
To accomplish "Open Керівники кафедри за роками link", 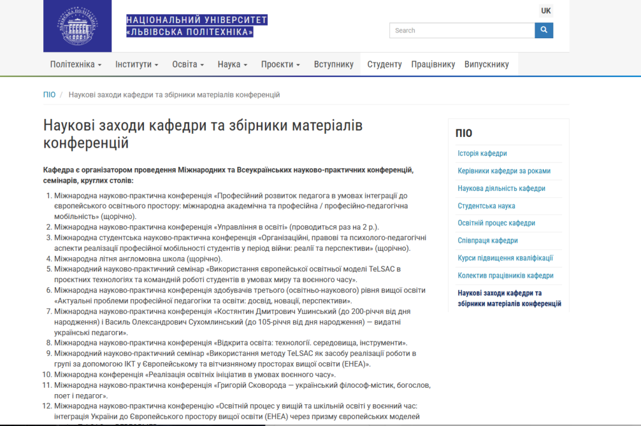I will pyautogui.click(x=504, y=171).
